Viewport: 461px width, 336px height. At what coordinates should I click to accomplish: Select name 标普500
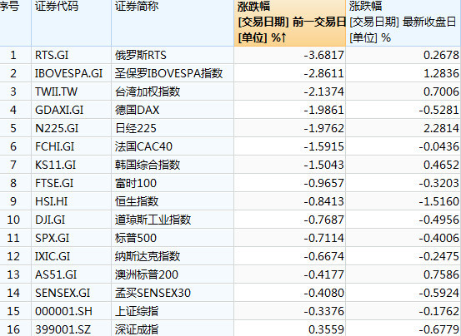tap(136, 238)
